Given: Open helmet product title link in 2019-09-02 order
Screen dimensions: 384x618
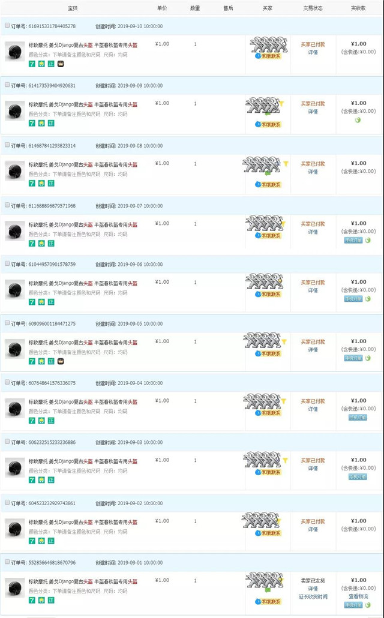Looking at the screenshot, I should [x=83, y=522].
